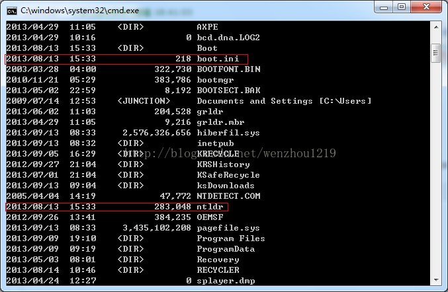Click the Boot directory name
The width and height of the screenshot is (448, 292).
(x=207, y=48)
